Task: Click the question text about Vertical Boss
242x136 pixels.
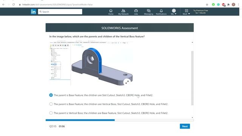Action: pyautogui.click(x=97, y=37)
